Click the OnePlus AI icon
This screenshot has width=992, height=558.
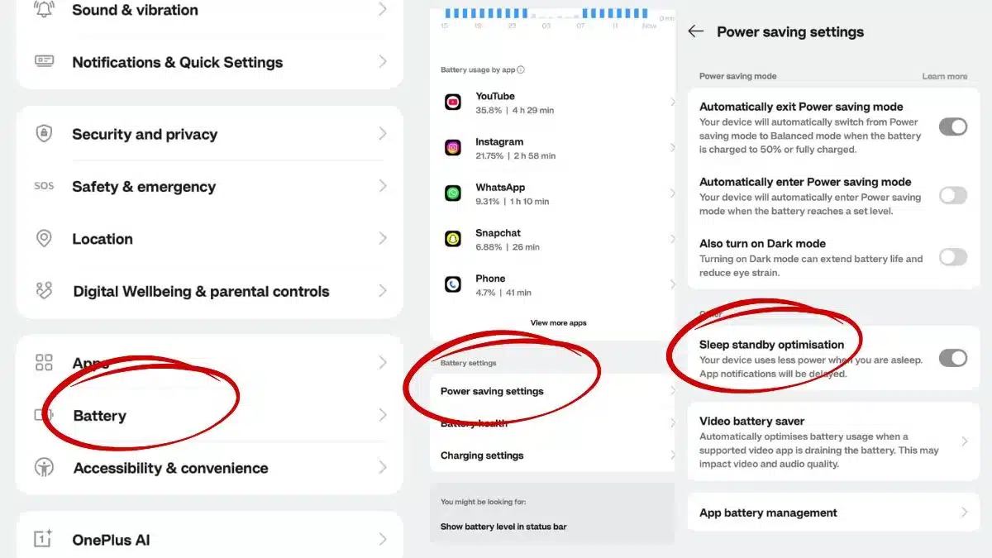(43, 539)
